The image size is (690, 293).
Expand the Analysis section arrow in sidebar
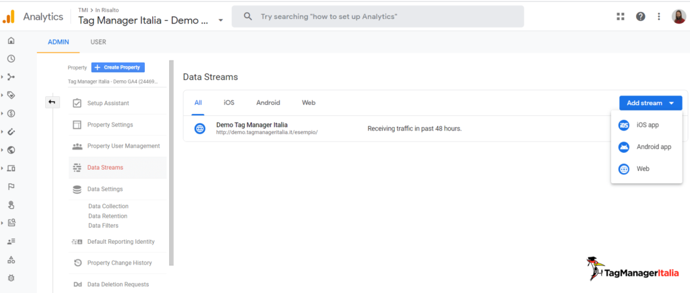pyautogui.click(x=2, y=222)
